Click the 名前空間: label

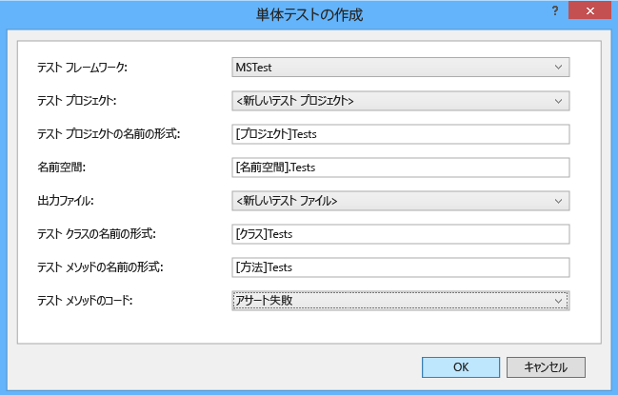pyautogui.click(x=62, y=168)
